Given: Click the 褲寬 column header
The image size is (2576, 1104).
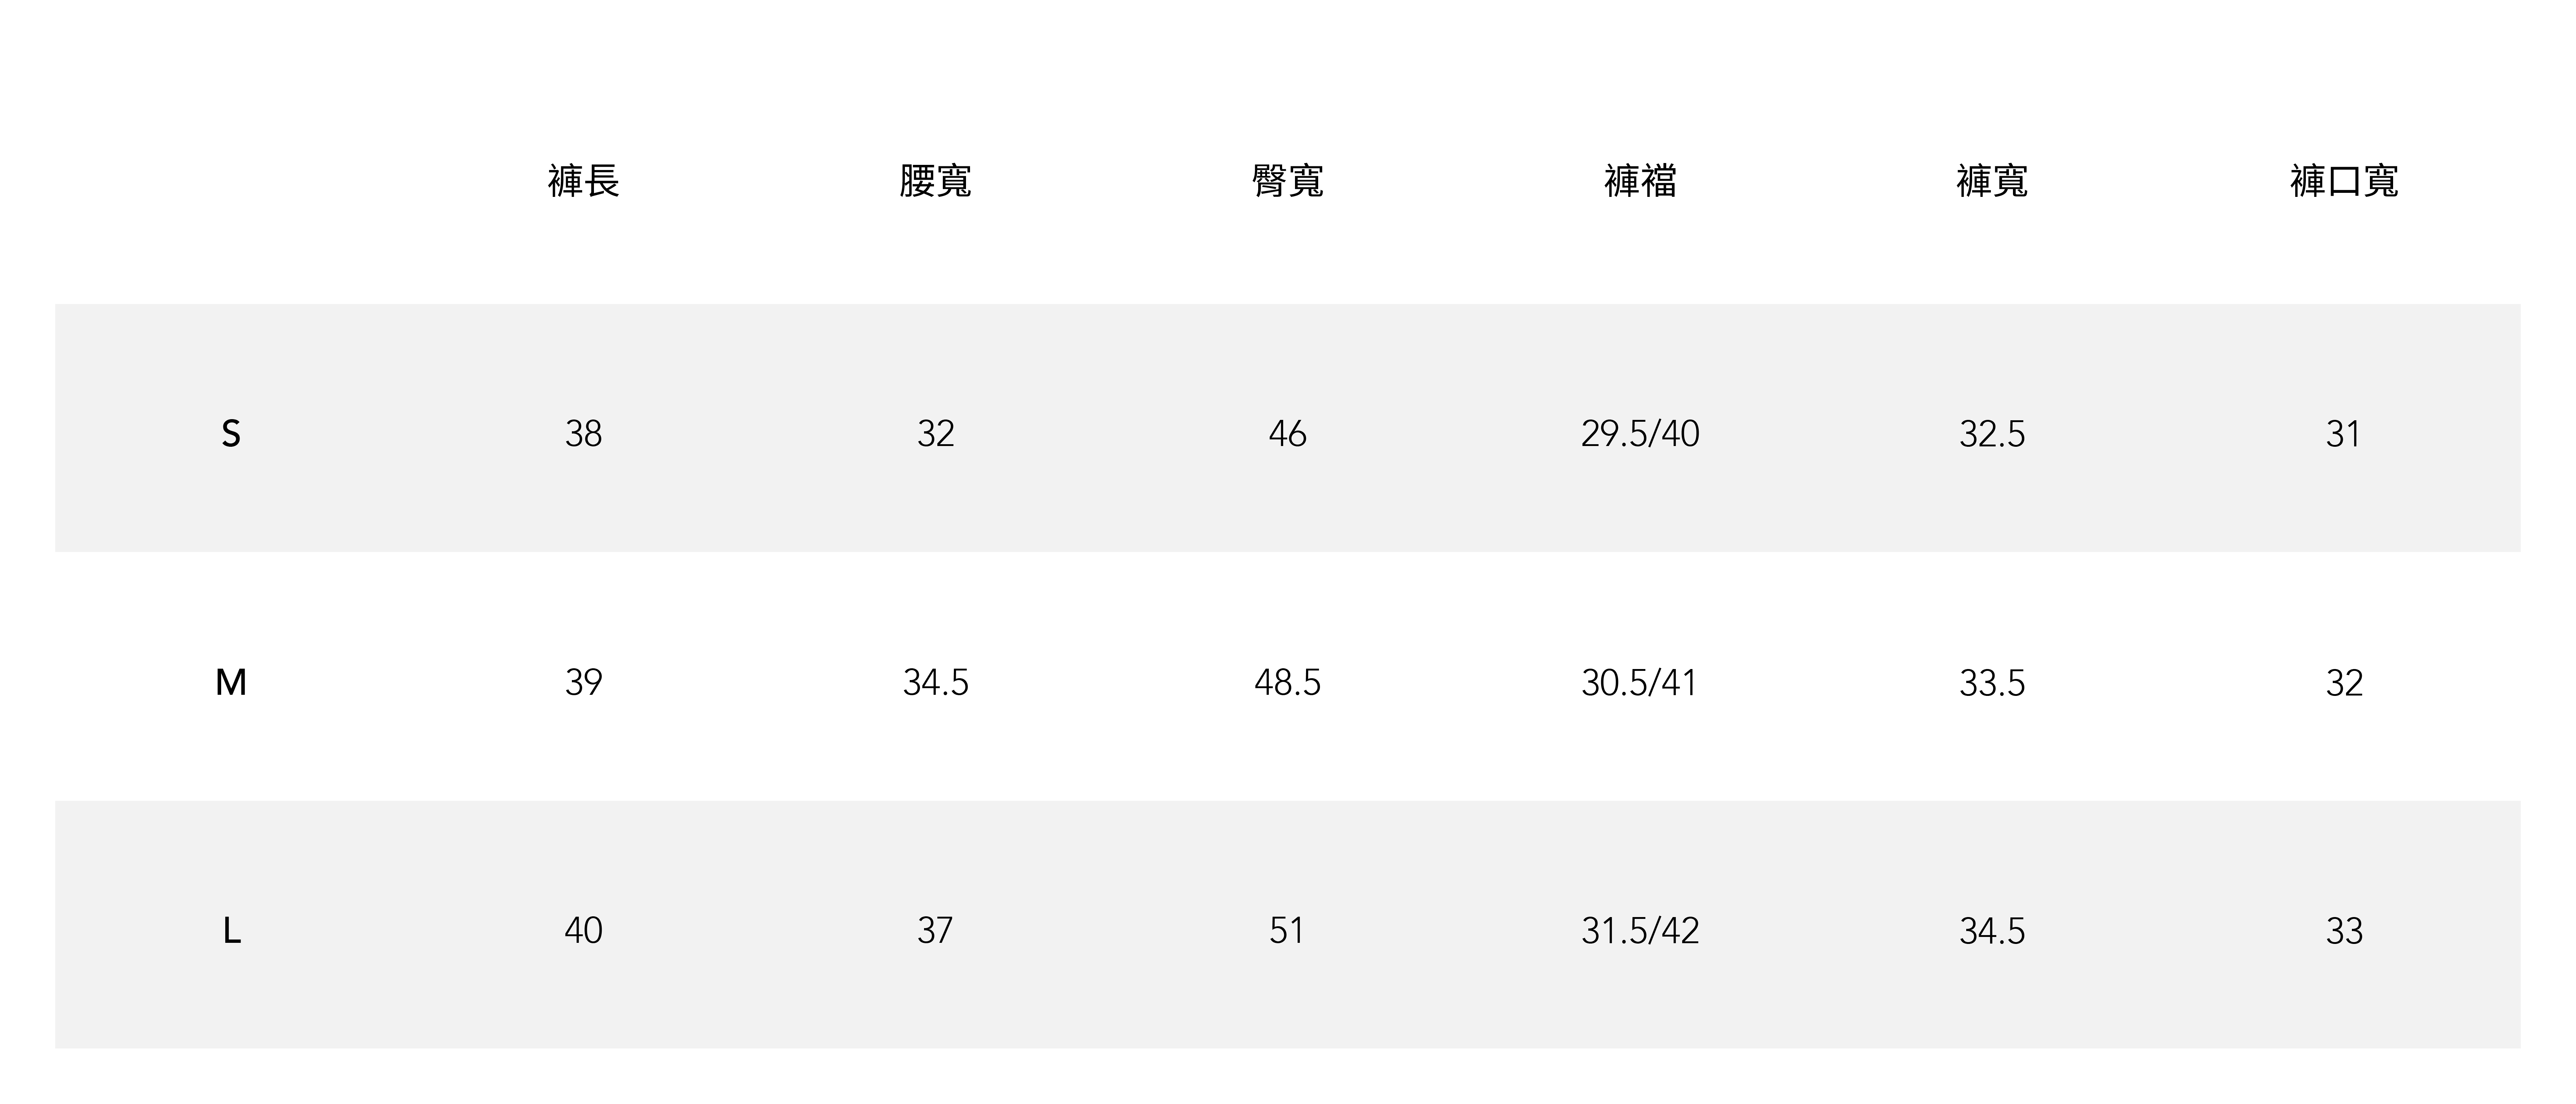Looking at the screenshot, I should point(1992,181).
